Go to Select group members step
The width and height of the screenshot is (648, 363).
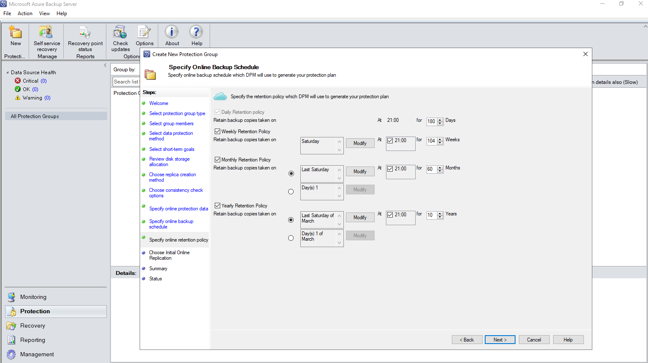click(x=171, y=124)
